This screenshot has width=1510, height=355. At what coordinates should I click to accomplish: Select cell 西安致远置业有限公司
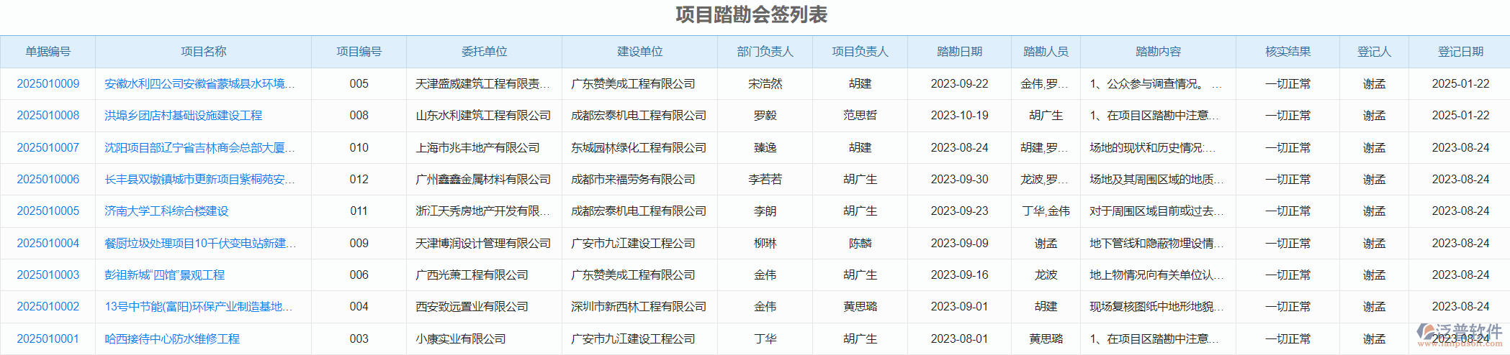(472, 307)
